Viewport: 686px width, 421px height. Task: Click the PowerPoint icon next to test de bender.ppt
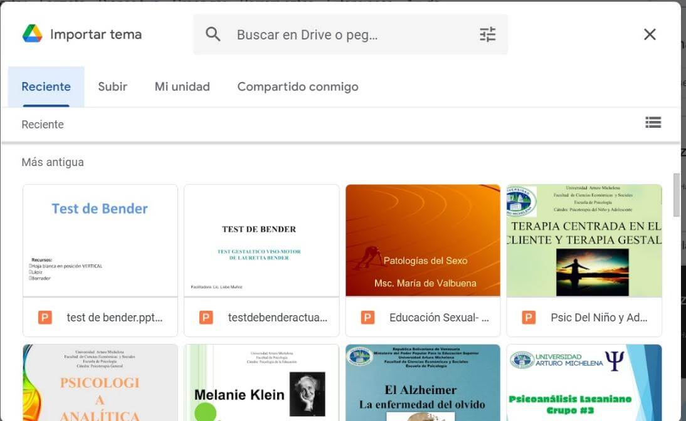coord(45,317)
